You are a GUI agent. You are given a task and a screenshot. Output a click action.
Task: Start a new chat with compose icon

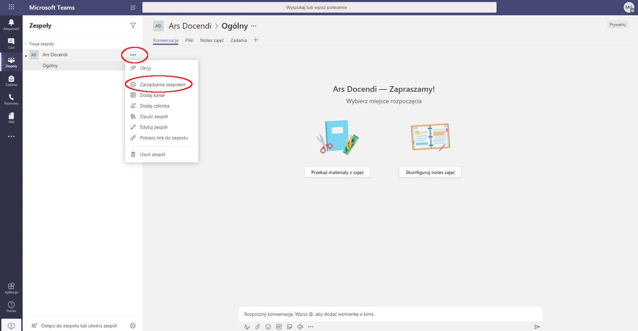tap(133, 7)
